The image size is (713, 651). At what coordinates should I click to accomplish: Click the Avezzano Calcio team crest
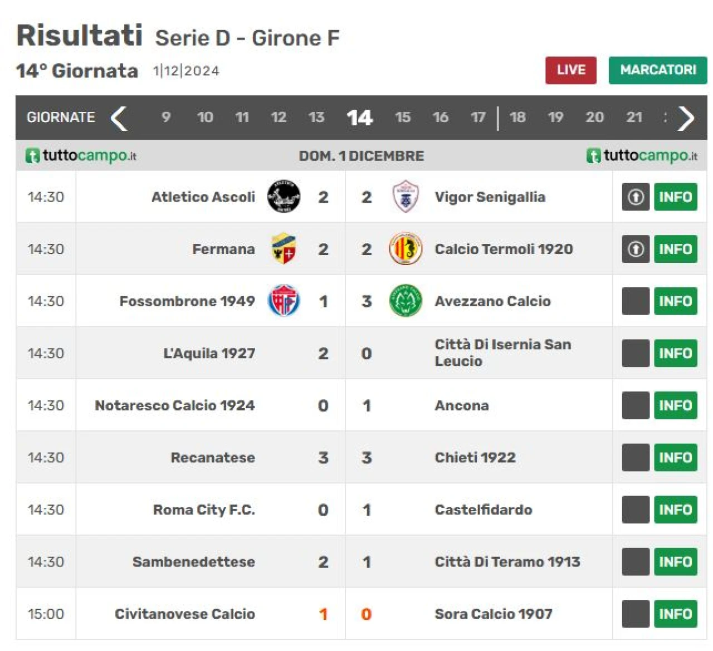tap(406, 301)
